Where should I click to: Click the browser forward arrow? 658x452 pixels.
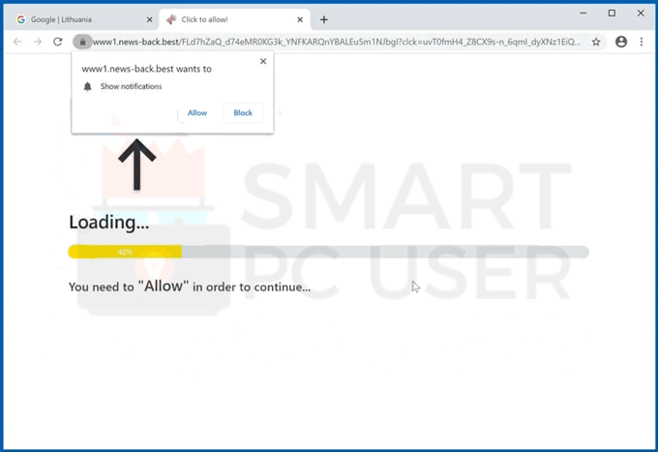click(x=38, y=42)
